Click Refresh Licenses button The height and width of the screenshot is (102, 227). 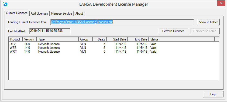coord(173,31)
